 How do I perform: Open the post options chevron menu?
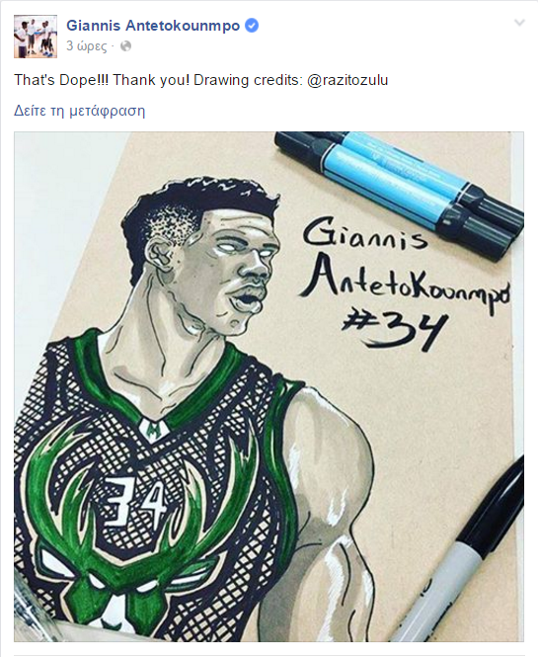(519, 23)
